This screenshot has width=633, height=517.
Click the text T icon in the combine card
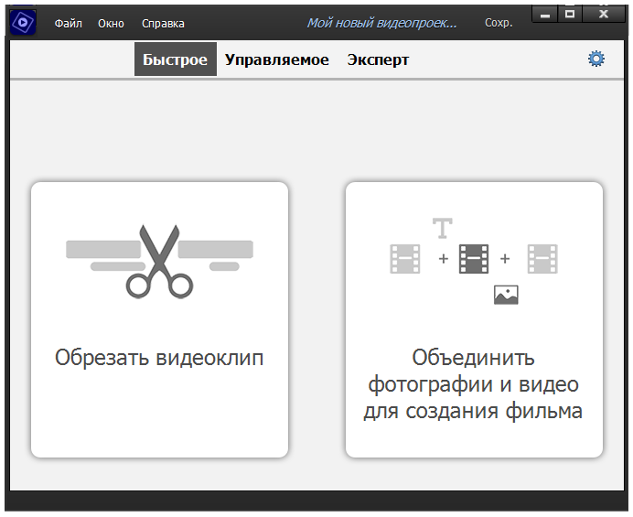(x=443, y=228)
